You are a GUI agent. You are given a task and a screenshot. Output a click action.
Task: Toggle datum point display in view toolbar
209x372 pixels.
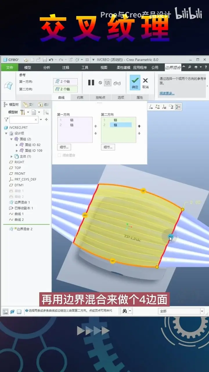click(x=157, y=107)
